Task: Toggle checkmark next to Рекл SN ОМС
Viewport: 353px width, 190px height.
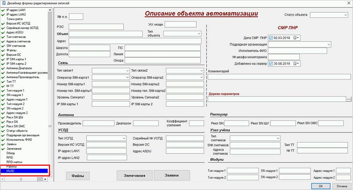Action: [3, 126]
